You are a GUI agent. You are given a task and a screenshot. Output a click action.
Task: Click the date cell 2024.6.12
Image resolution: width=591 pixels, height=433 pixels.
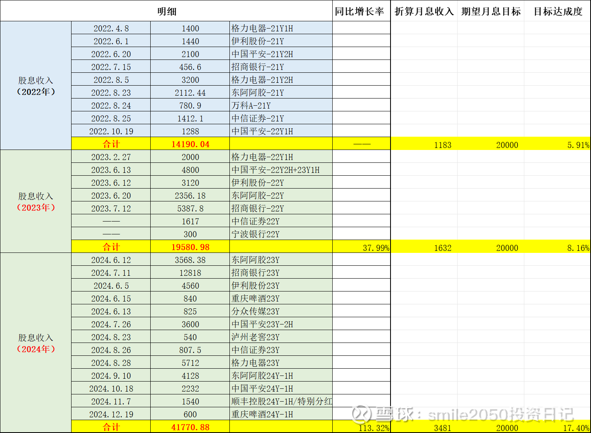coord(111,260)
